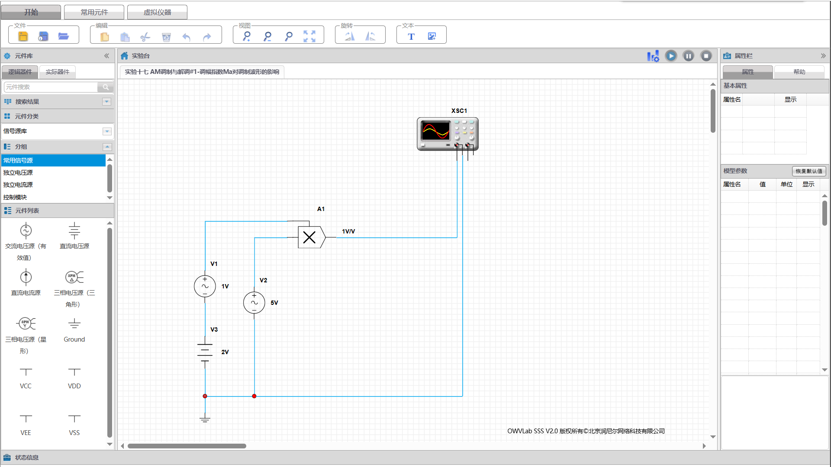
Task: Focus the 元件搜索 input field
Action: (x=51, y=87)
